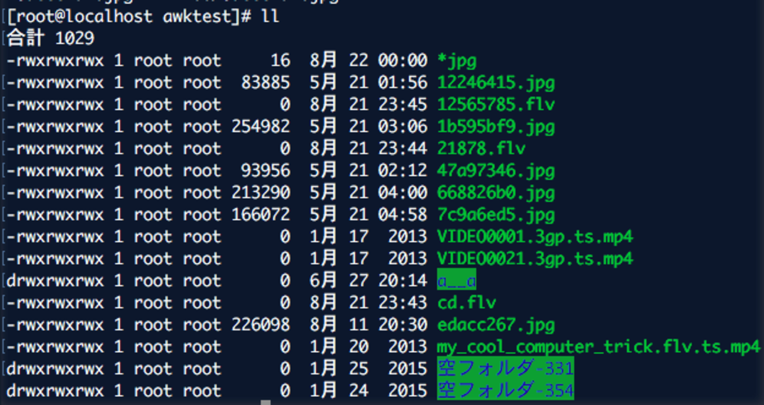
Task: Select the file name 12246415.jpg
Action: pyautogui.click(x=496, y=83)
